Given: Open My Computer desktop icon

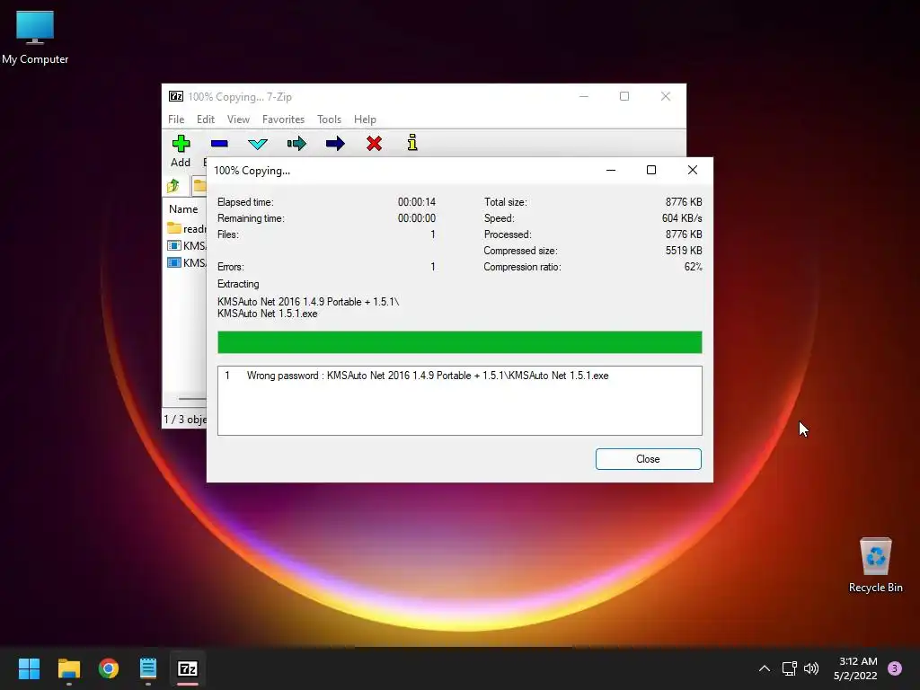Looking at the screenshot, I should click(x=35, y=38).
